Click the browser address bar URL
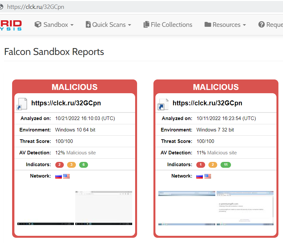Viewport: 283px width, 243px height. click(x=36, y=7)
